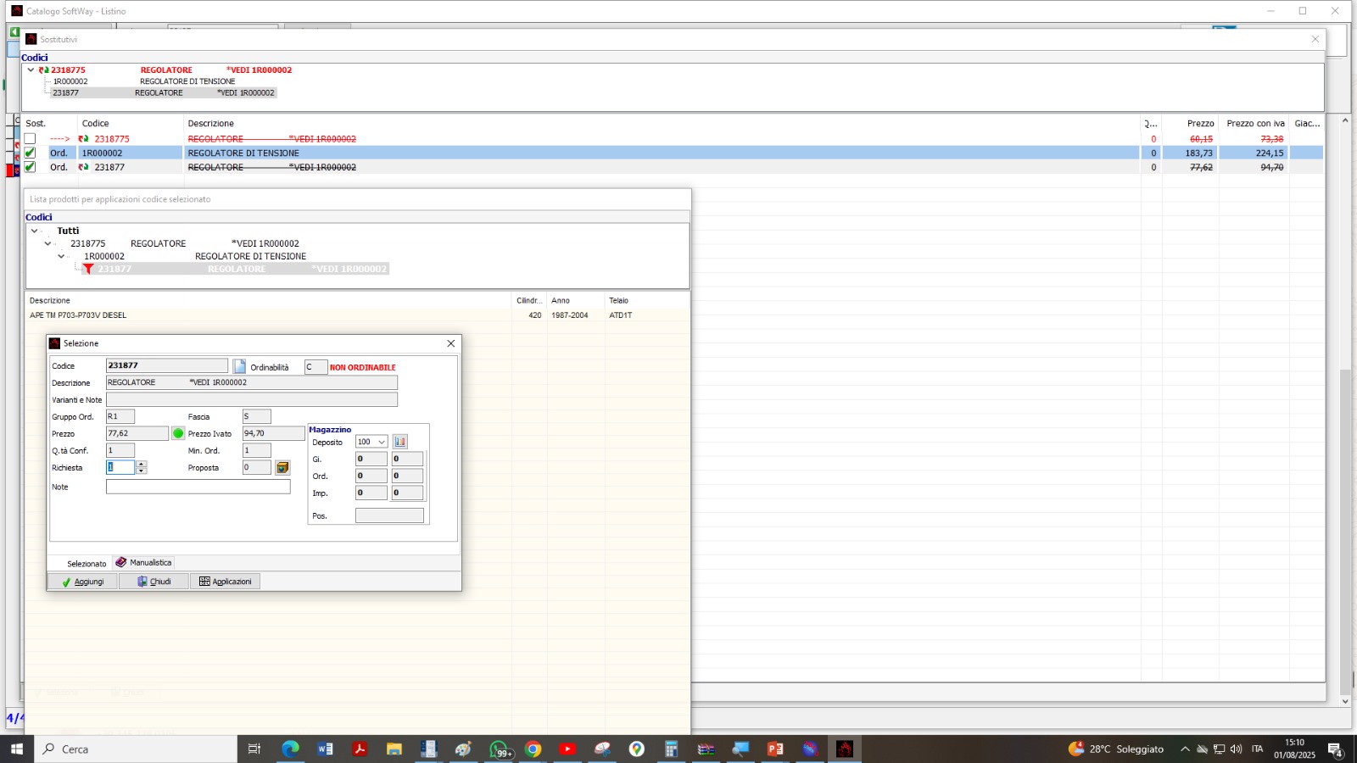Collapse the 1R000002 node in the lower tree
Screen dimensions: 1357x763
point(61,256)
